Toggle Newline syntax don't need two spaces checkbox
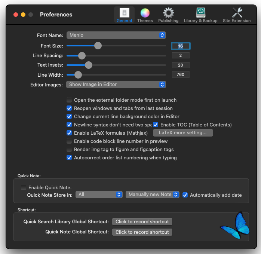The height and width of the screenshot is (254, 261). [69, 125]
